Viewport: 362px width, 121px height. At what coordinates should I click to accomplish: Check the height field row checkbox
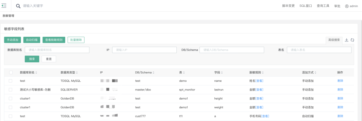(x=10, y=98)
